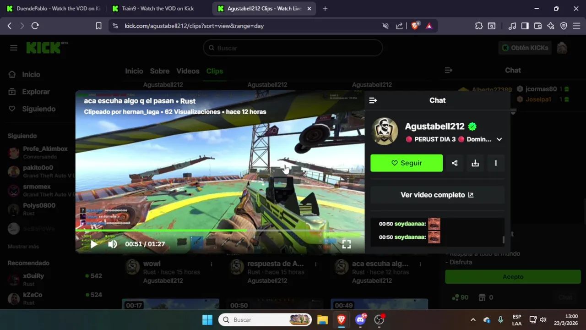Image resolution: width=586 pixels, height=330 pixels.
Task: Expand the stream title chevron under Agustabell212
Action: pos(499,139)
